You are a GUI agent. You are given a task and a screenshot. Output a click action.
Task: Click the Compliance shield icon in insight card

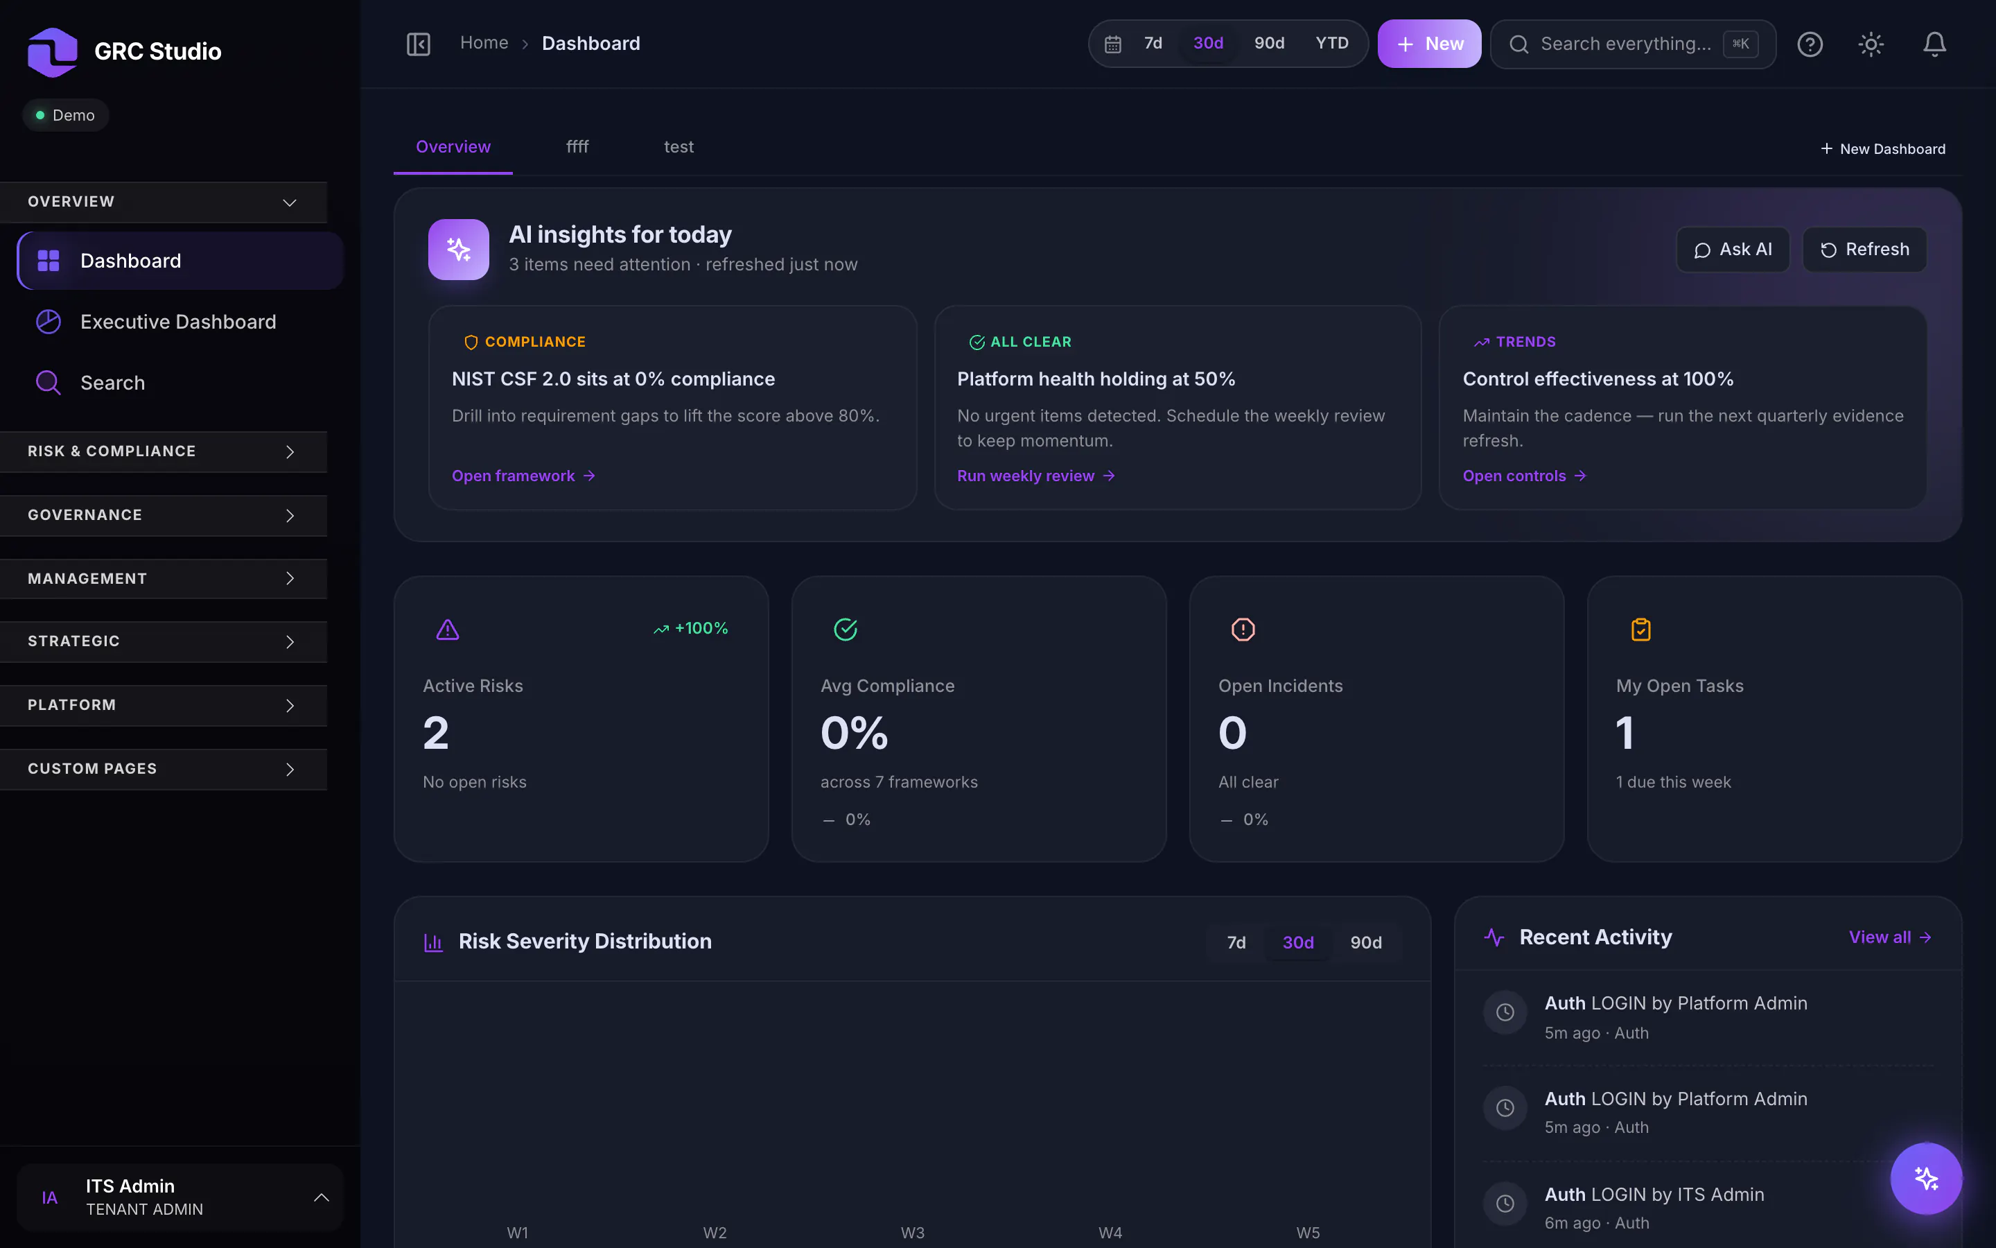coord(471,342)
